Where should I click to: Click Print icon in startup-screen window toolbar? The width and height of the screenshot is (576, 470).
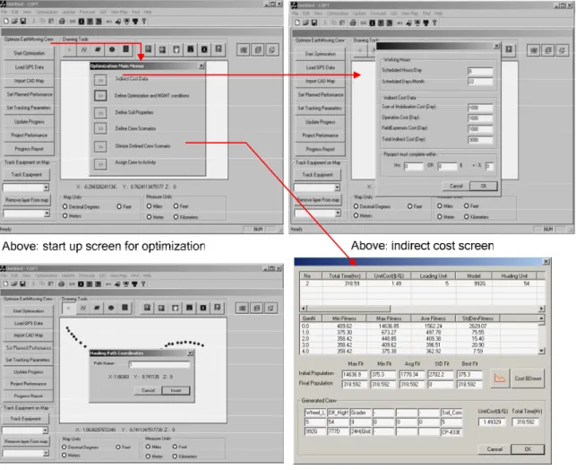(x=62, y=22)
